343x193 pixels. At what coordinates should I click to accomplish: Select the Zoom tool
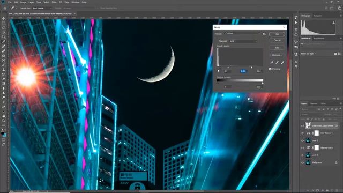4,121
